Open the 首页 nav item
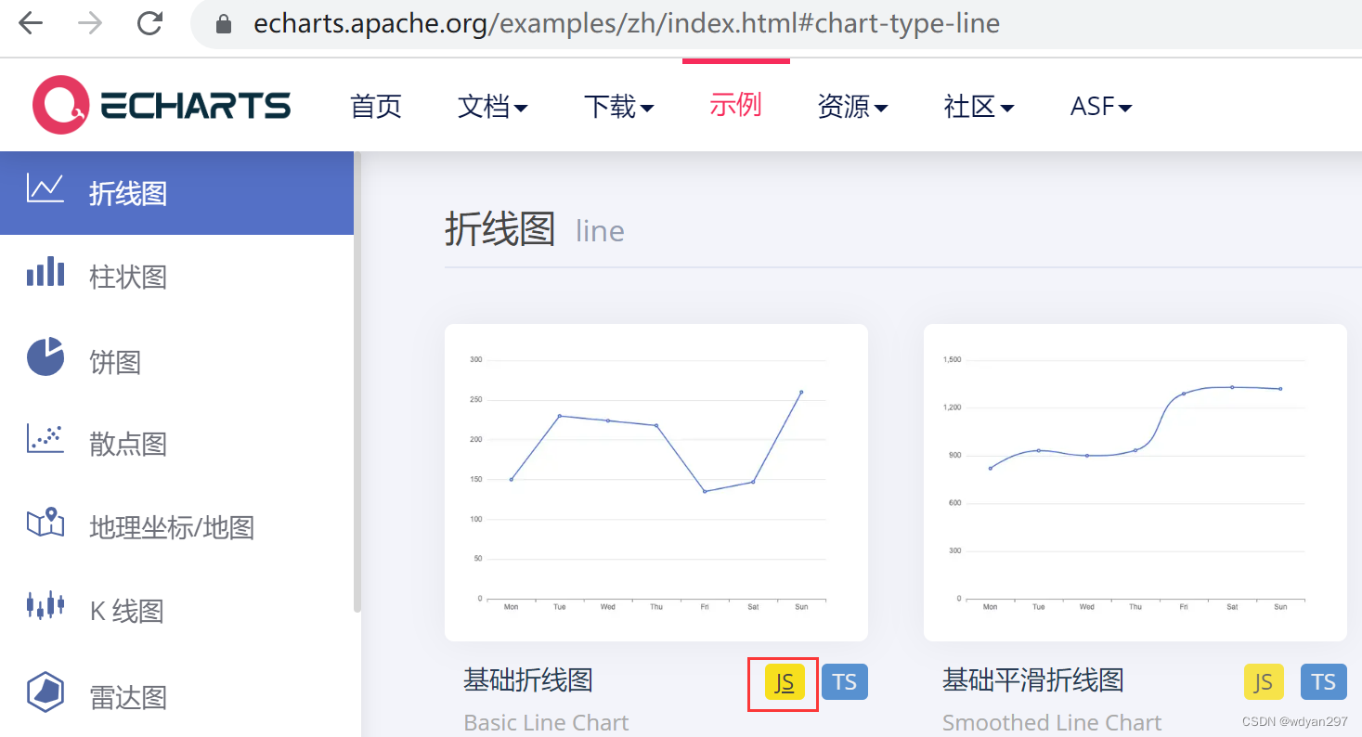Image resolution: width=1362 pixels, height=737 pixels. [x=376, y=107]
